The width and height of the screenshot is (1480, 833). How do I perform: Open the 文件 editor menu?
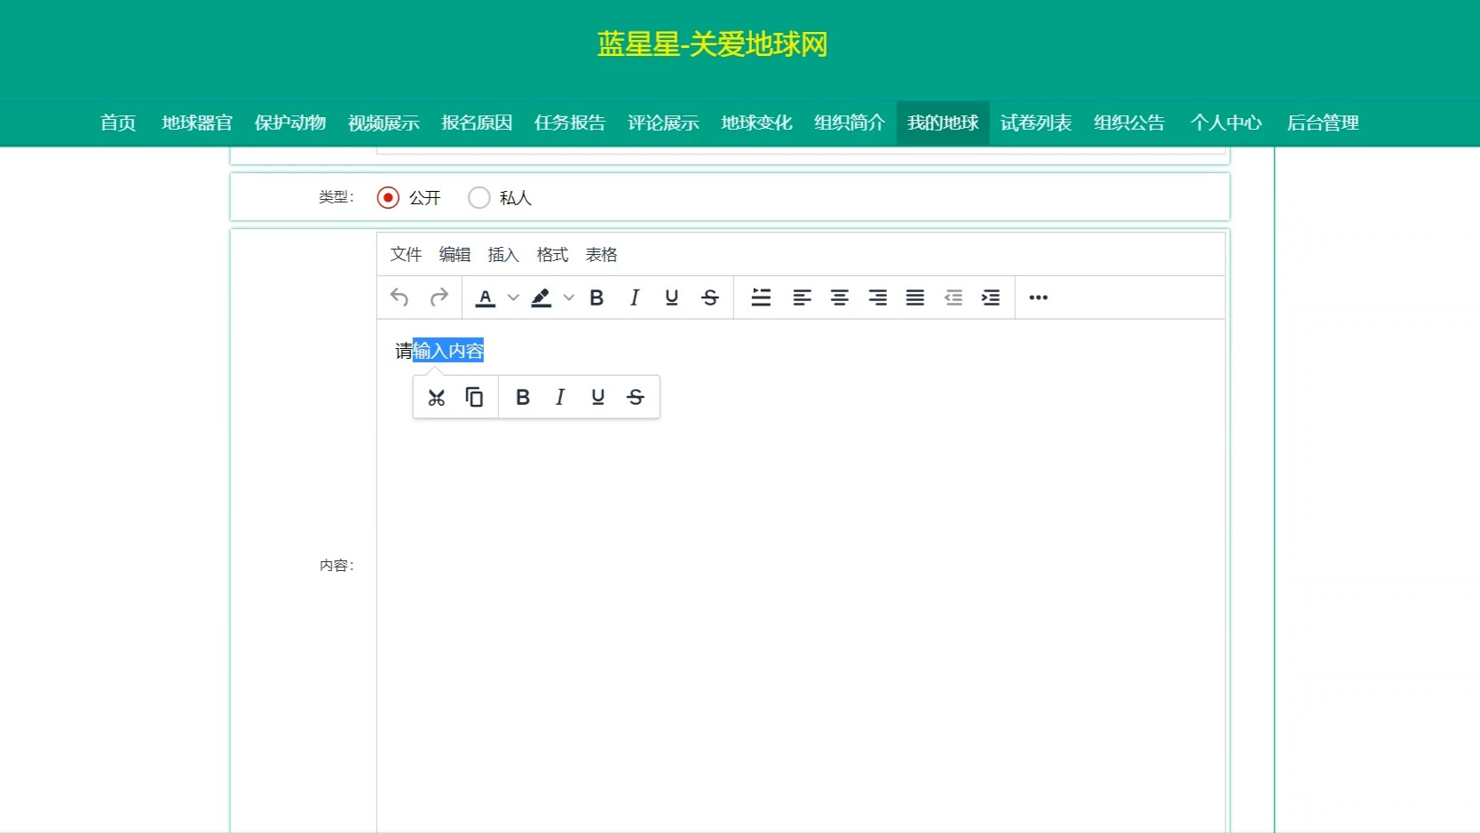tap(406, 255)
